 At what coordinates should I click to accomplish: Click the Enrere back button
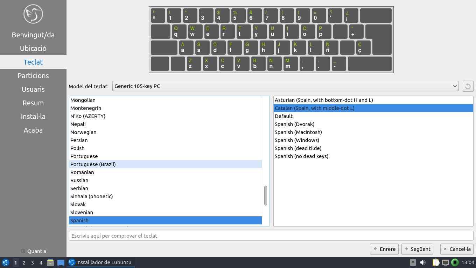pos(384,249)
